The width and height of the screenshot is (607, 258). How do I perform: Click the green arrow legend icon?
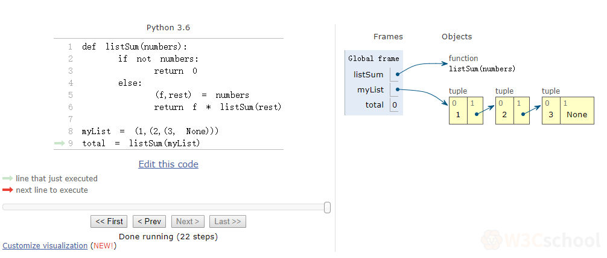pos(7,179)
